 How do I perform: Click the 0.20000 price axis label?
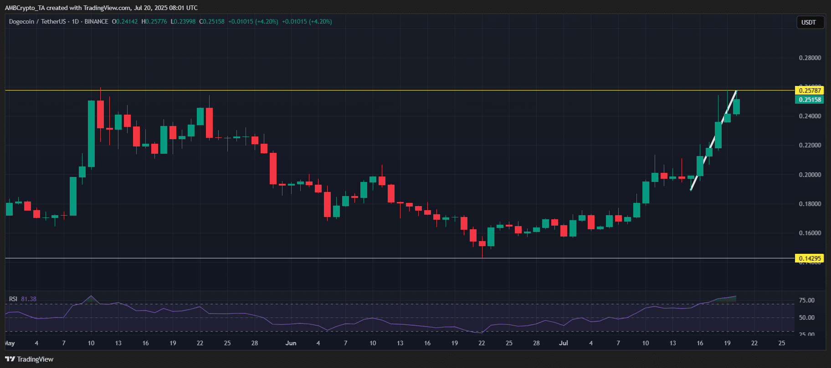coord(810,175)
